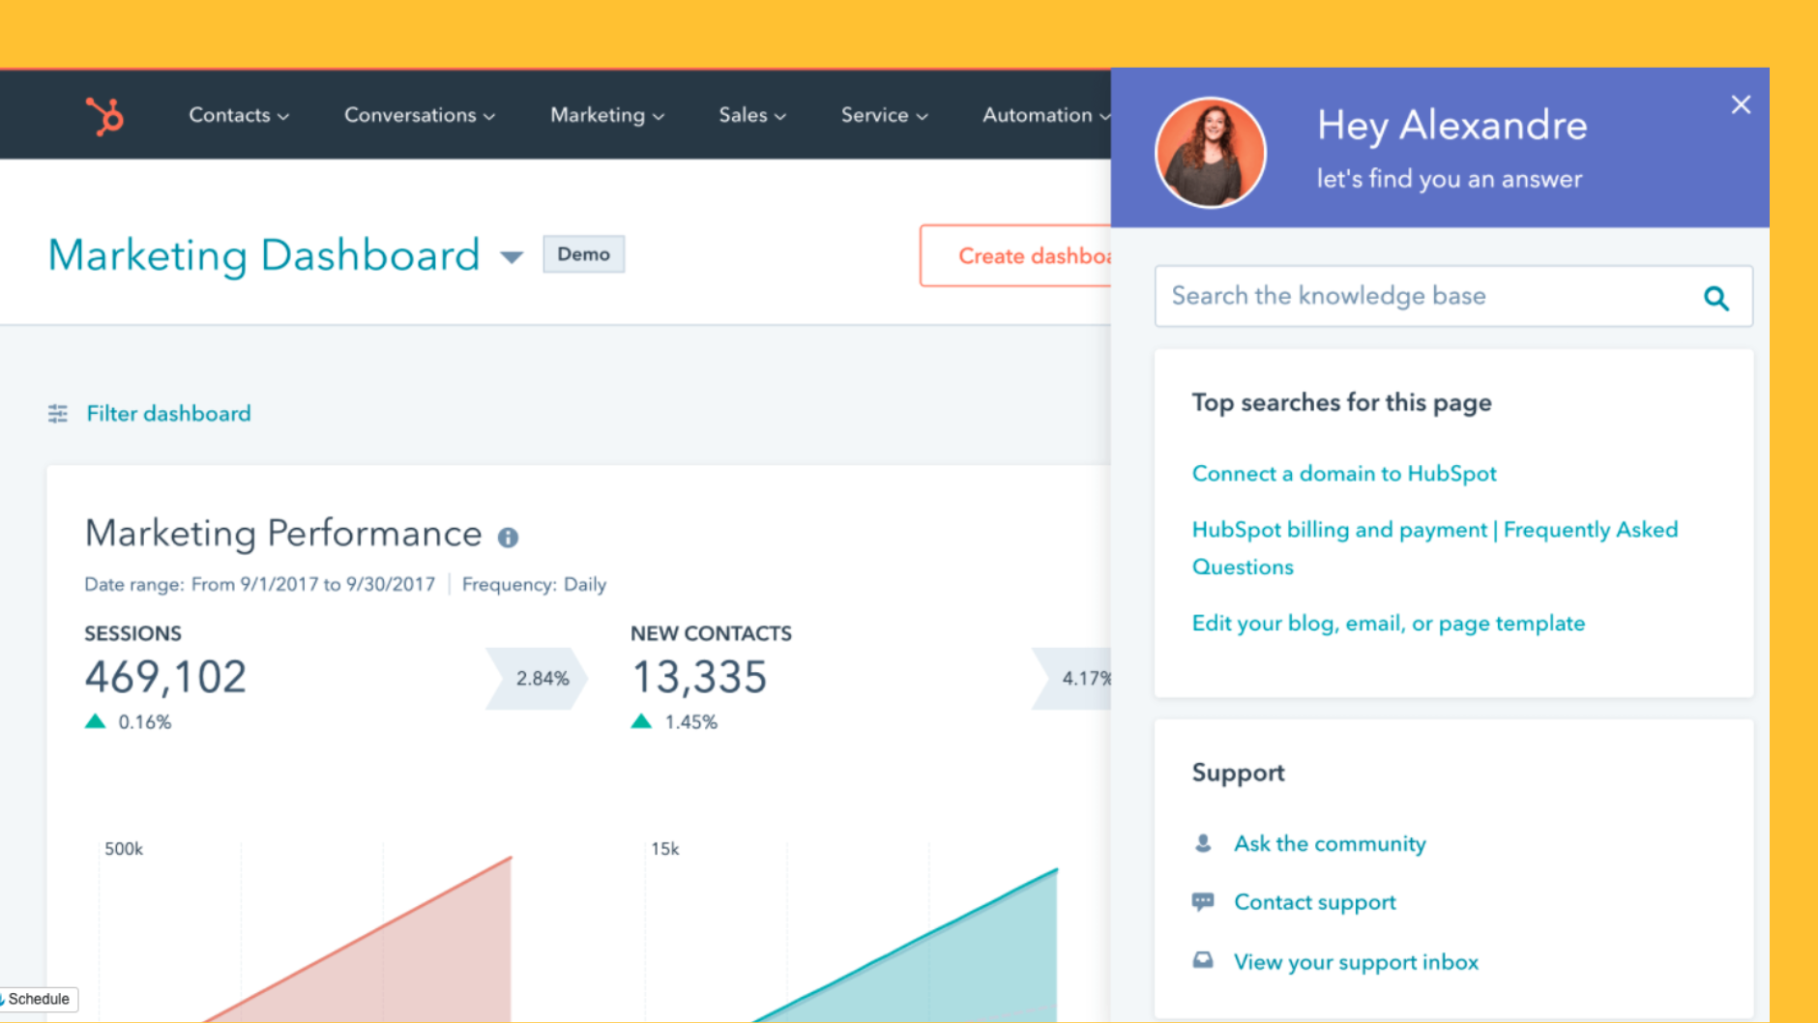Viewport: 1818px width, 1023px height.
Task: Click the person icon beside Ask the community
Action: 1203,843
